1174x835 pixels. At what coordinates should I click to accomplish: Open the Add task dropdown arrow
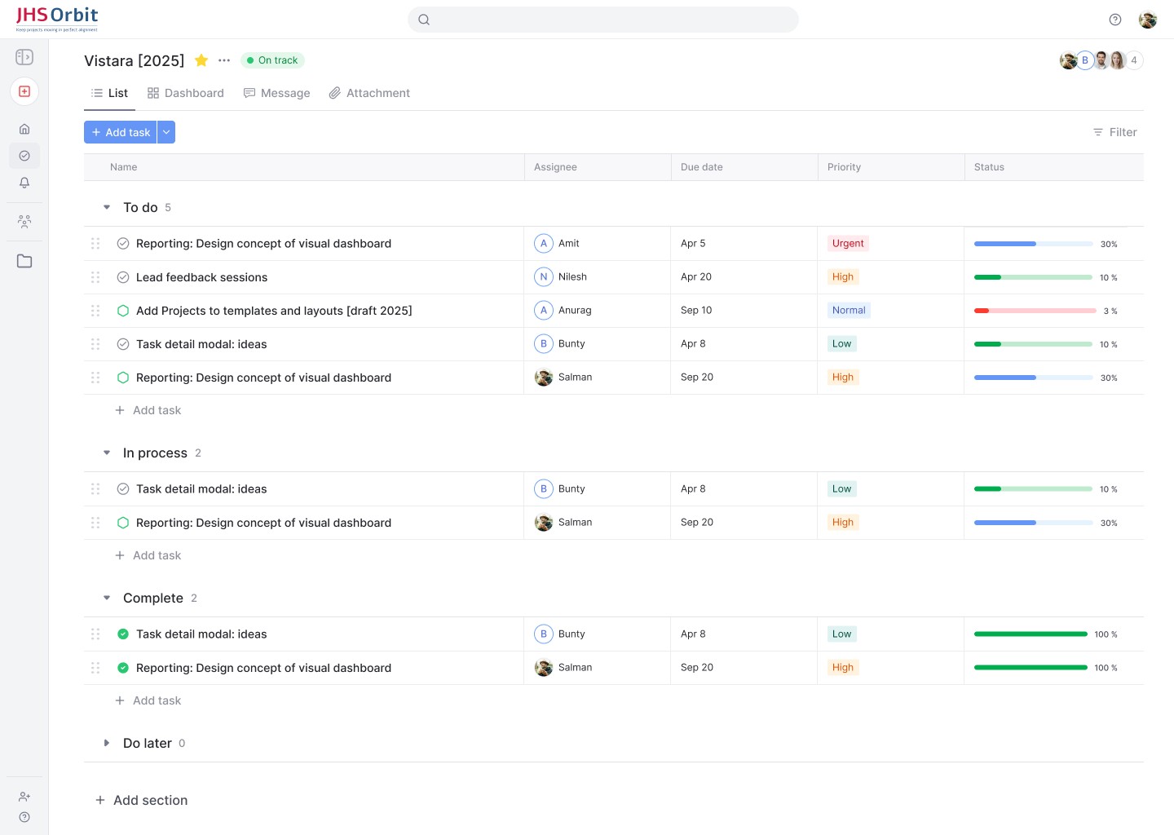coord(166,132)
